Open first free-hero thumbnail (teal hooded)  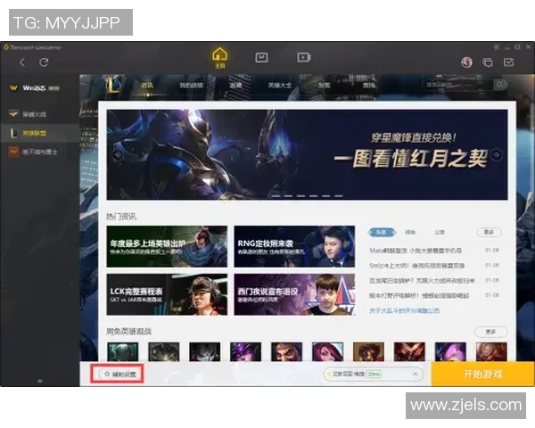click(122, 351)
